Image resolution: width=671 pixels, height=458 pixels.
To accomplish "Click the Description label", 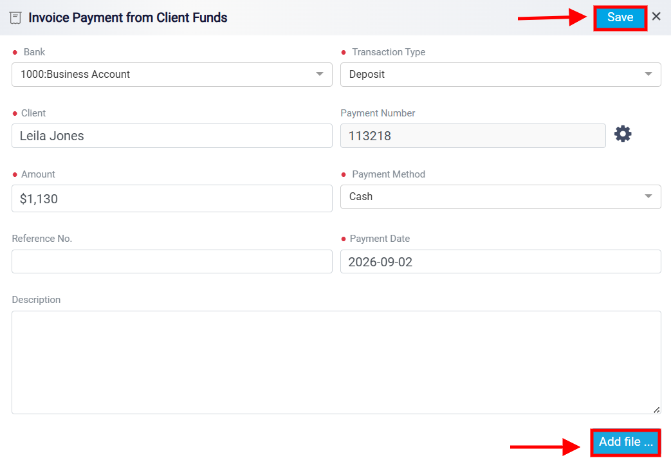I will click(37, 300).
